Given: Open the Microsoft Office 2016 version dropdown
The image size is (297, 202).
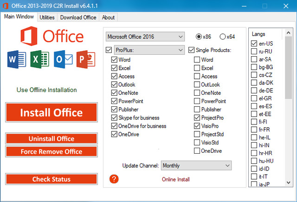Looking at the screenshot, I should point(145,37).
